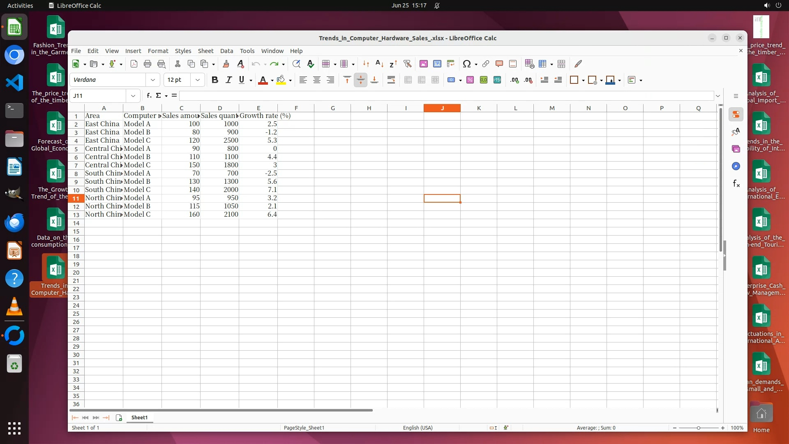This screenshot has width=789, height=444.
Task: Open the Function Wizard next to the formula bar
Action: [149, 95]
